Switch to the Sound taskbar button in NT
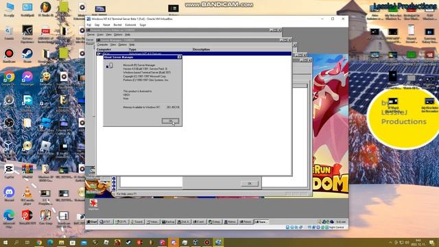This screenshot has width=439, height=247. point(137,222)
